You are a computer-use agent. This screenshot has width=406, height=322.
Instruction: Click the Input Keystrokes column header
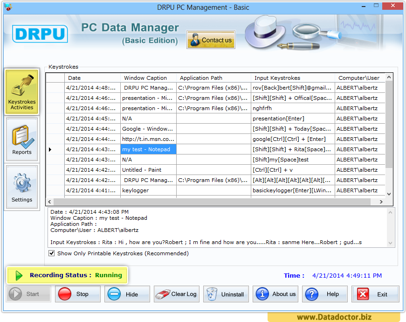pos(293,78)
